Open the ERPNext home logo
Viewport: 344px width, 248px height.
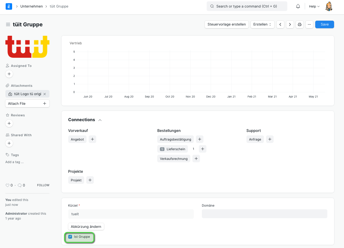(x=9, y=6)
